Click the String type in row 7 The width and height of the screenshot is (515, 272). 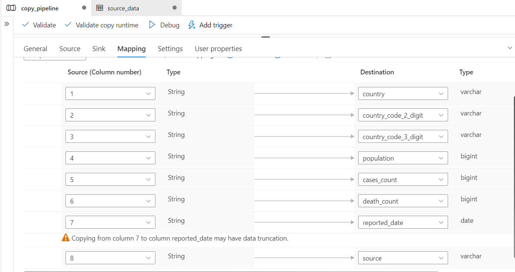click(x=176, y=221)
